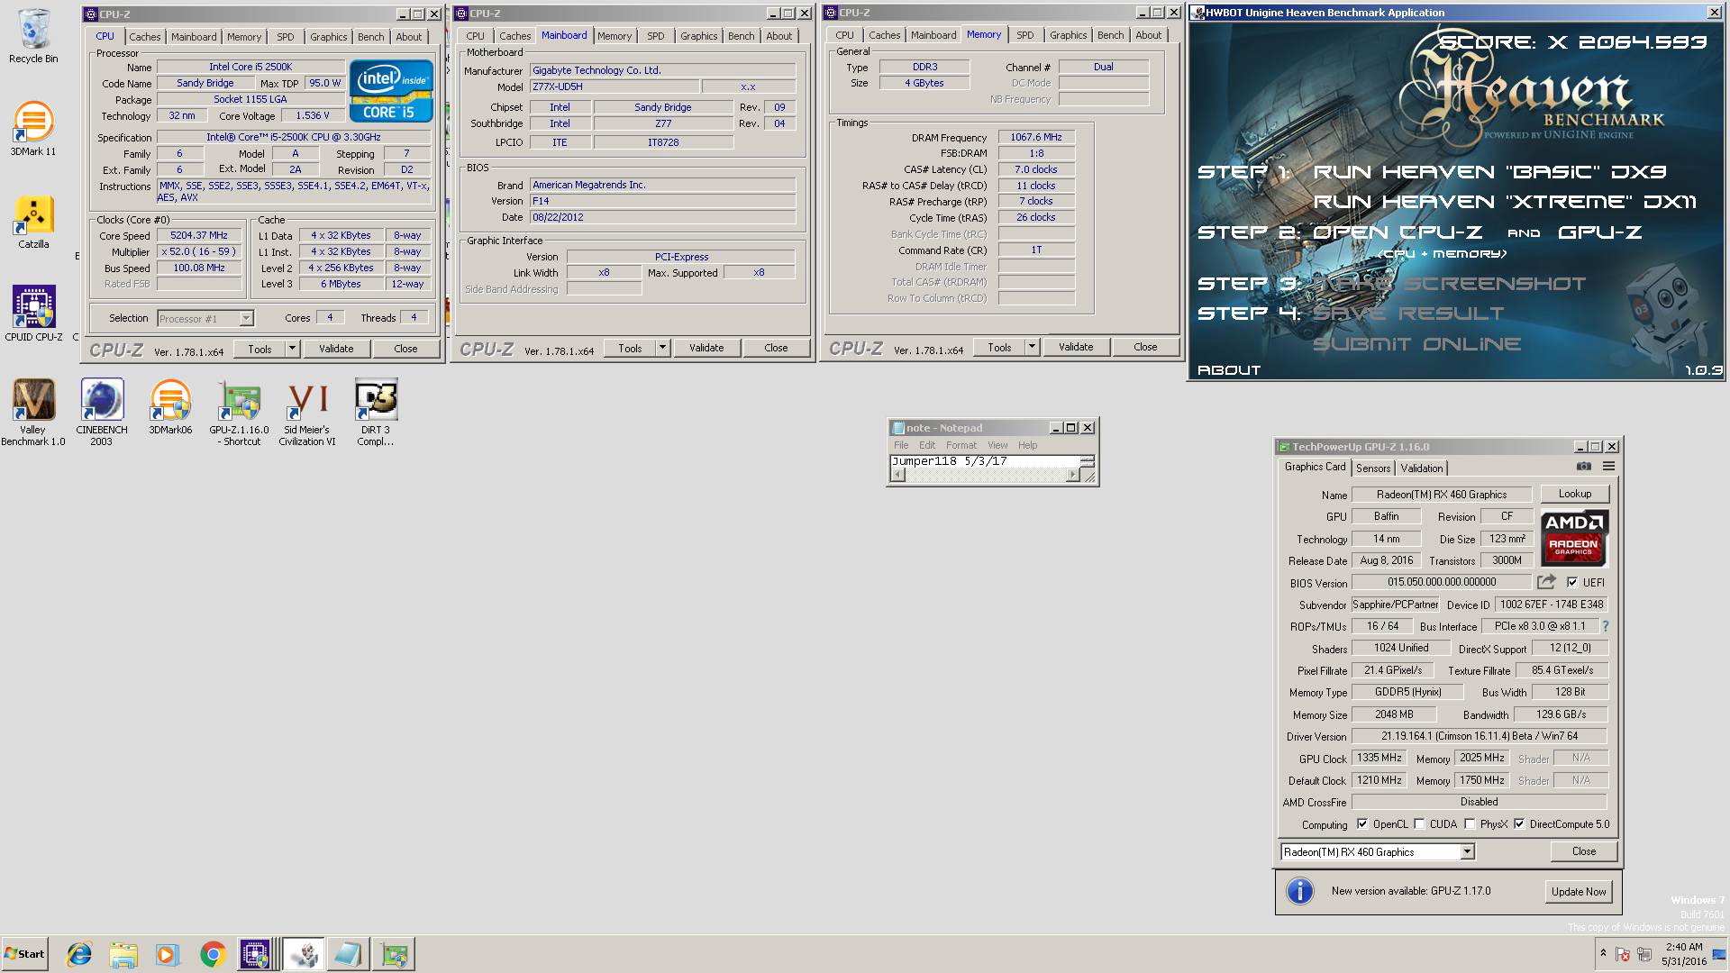
Task: Launch Sid Meier's Civilization VI icon
Action: (x=307, y=413)
